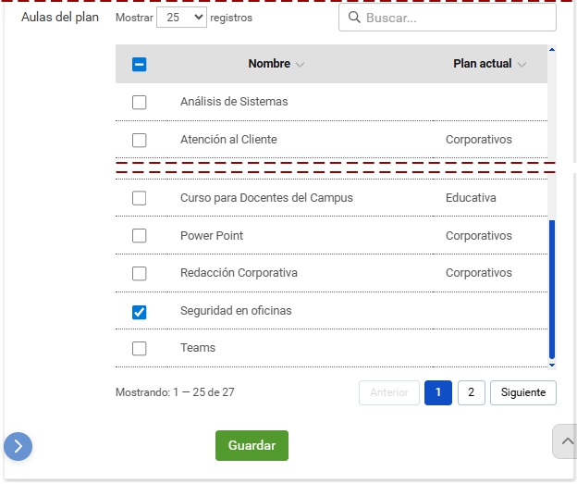Click the scroll-to-top arrow button

click(x=565, y=441)
